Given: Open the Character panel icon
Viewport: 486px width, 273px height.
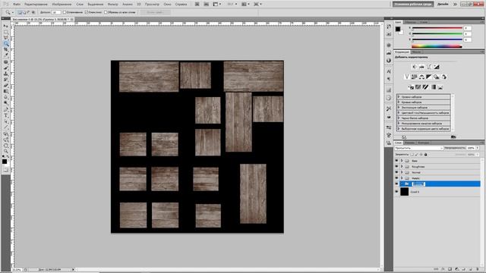Looking at the screenshot, I should coord(389,71).
